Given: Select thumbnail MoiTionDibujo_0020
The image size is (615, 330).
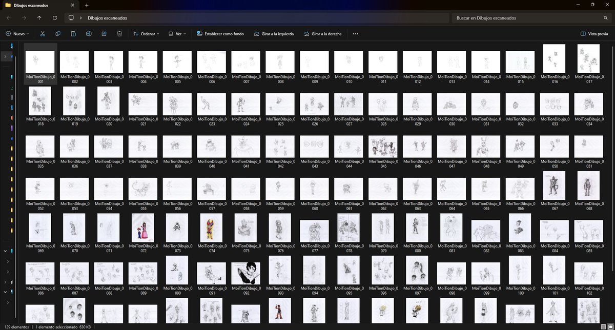Looking at the screenshot, I should point(109,101).
